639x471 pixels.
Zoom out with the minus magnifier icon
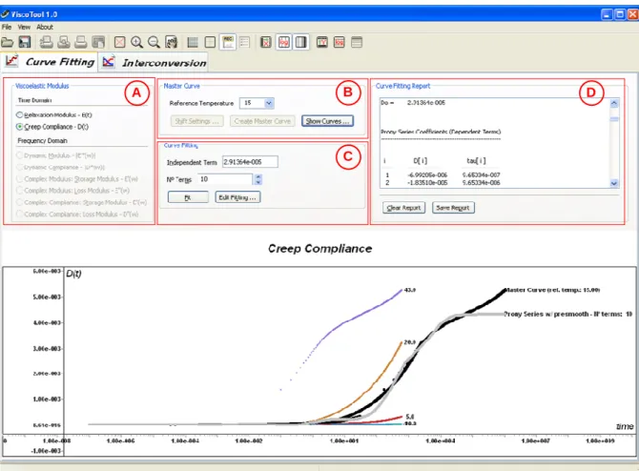click(154, 42)
